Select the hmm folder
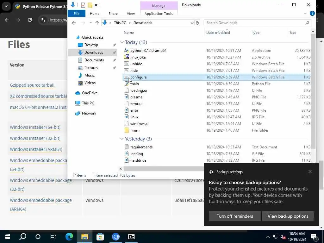 (x=135, y=130)
